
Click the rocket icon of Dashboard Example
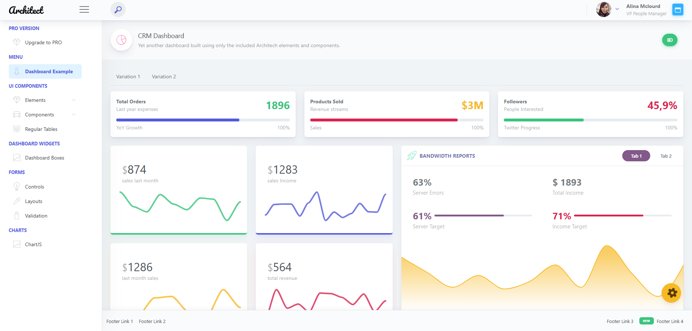[x=17, y=71]
